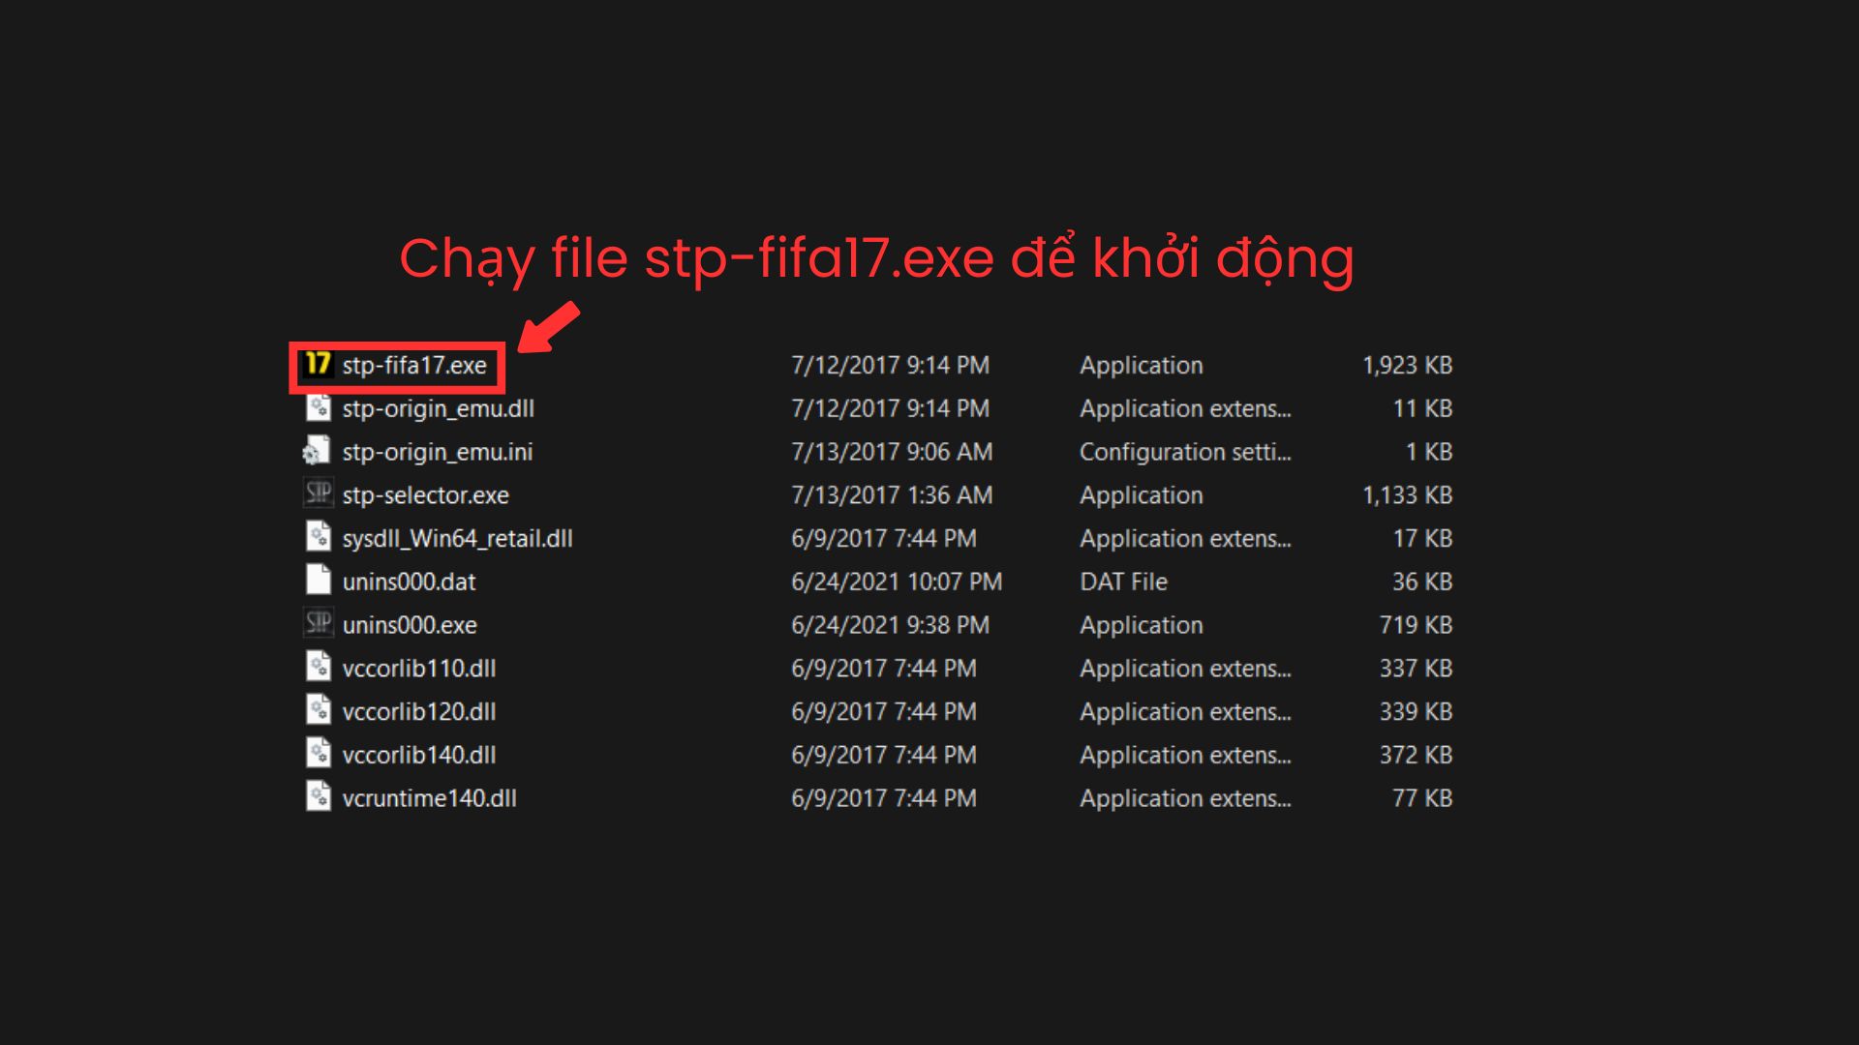Viewport: 1859px width, 1045px height.
Task: Click the sysdll_Win64_retail.dll file icon
Action: [318, 537]
